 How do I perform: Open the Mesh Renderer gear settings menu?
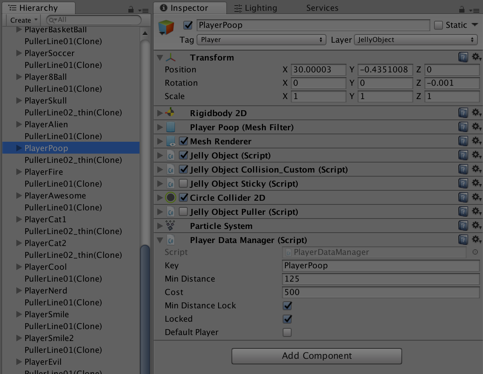(x=476, y=141)
